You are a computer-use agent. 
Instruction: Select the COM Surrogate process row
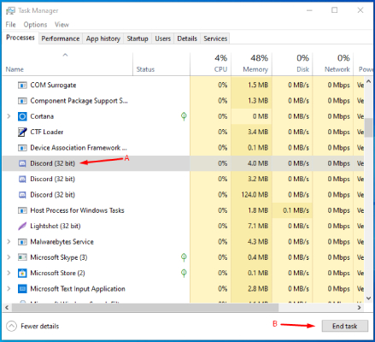pyautogui.click(x=183, y=85)
